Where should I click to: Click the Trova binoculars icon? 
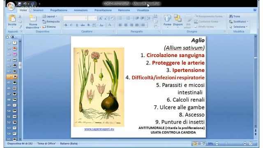[231, 16]
